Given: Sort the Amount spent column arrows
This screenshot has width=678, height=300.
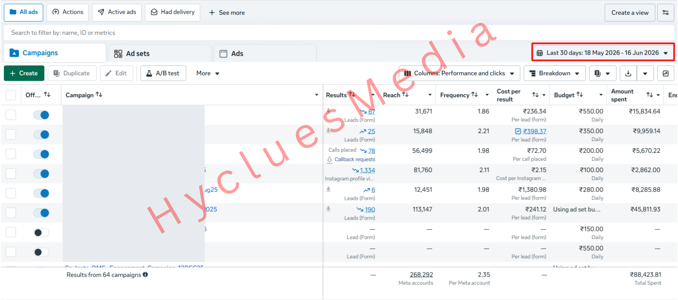Looking at the screenshot, I should pos(649,95).
